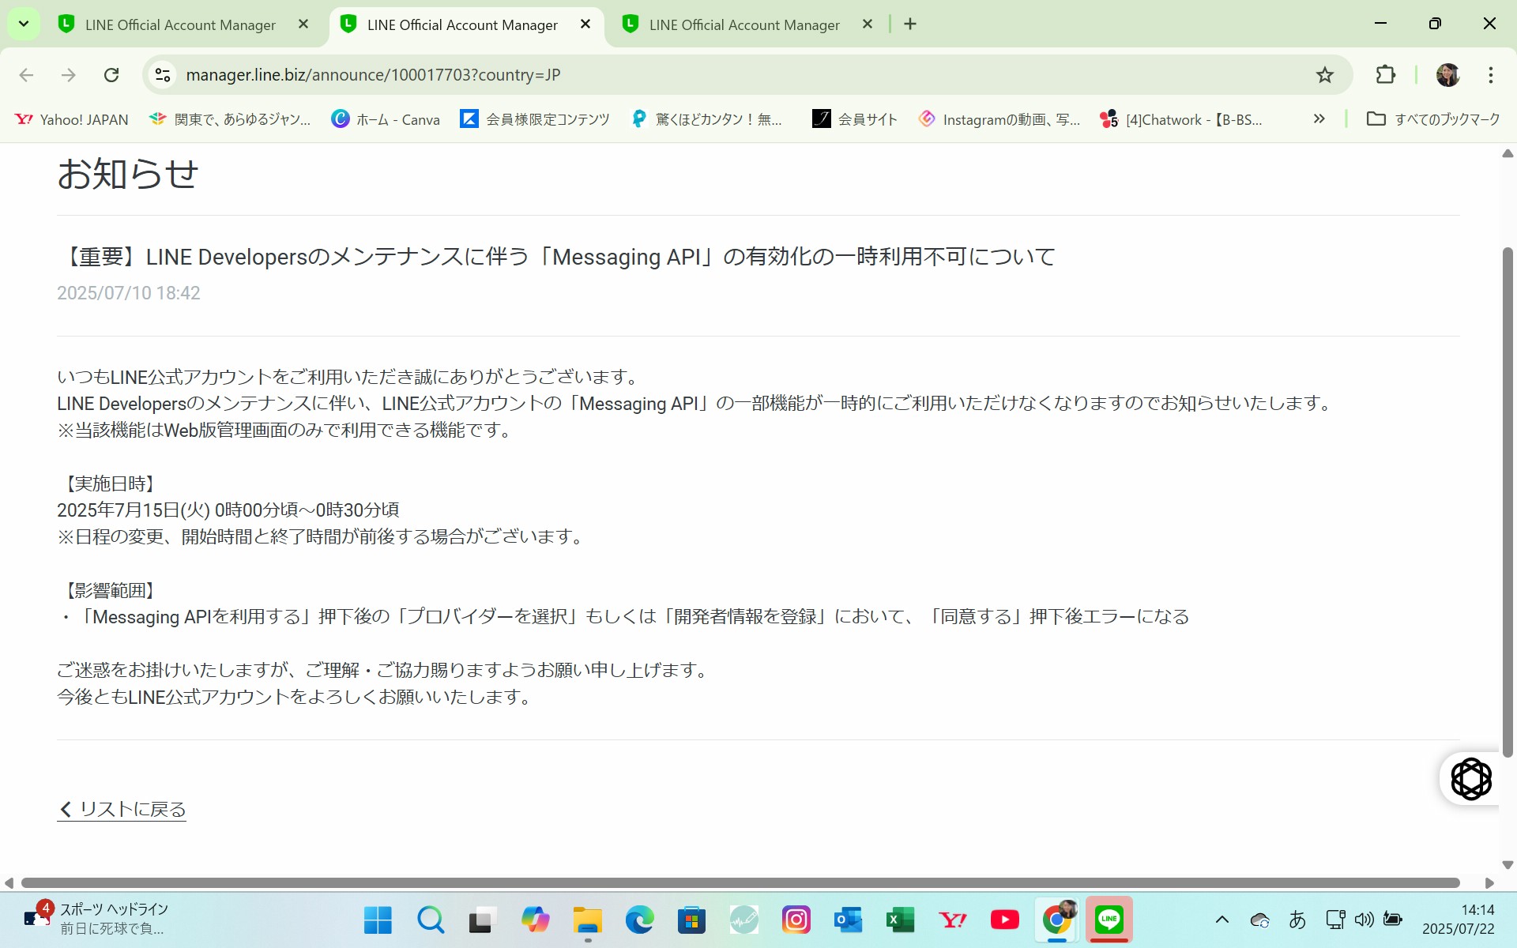Click the scroll-left arrow at the bottom
Image resolution: width=1517 pixels, height=948 pixels.
pos(9,882)
